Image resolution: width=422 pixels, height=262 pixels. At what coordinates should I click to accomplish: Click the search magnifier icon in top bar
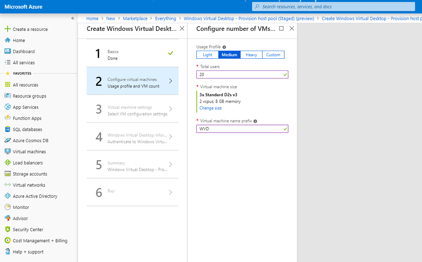(x=257, y=6)
